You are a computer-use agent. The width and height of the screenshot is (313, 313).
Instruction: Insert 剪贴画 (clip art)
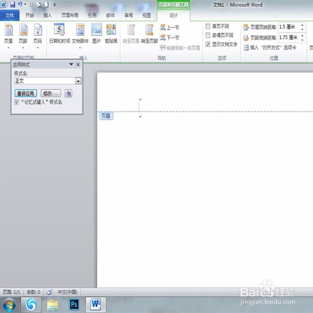coord(111,33)
